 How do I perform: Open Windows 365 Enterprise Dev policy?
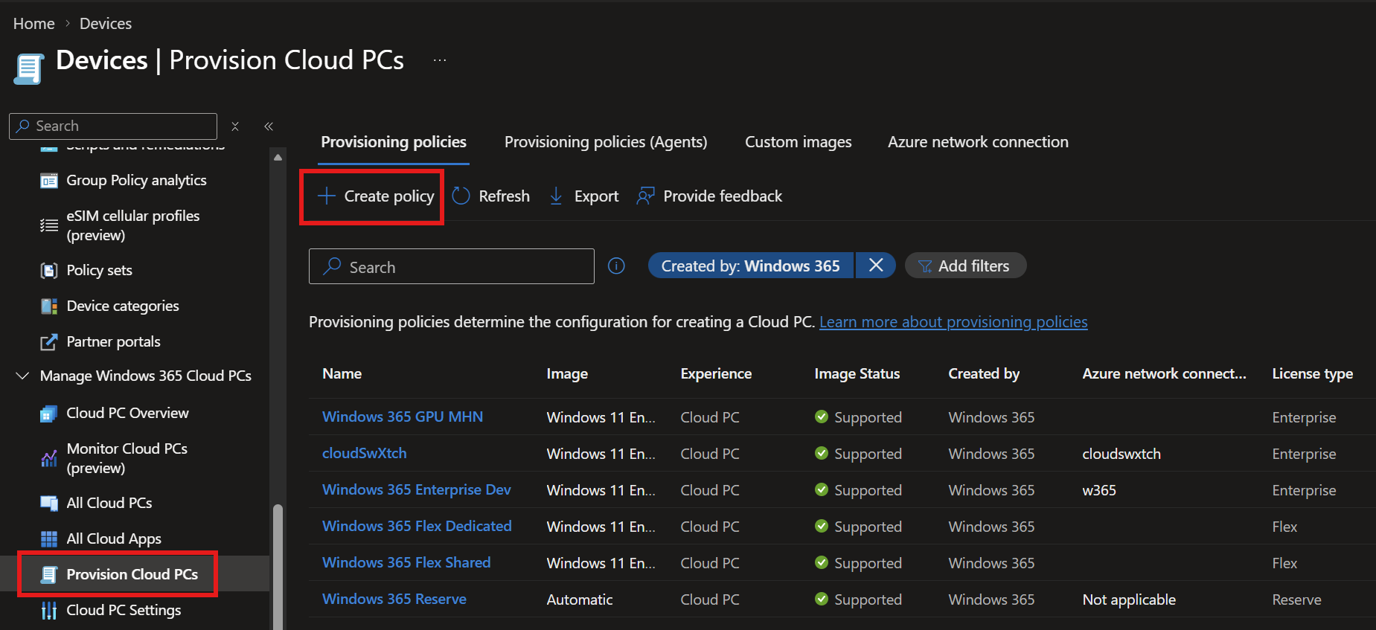pyautogui.click(x=417, y=490)
